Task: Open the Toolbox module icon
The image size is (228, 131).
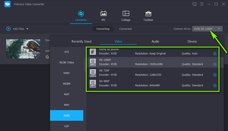Action: pyautogui.click(x=148, y=13)
